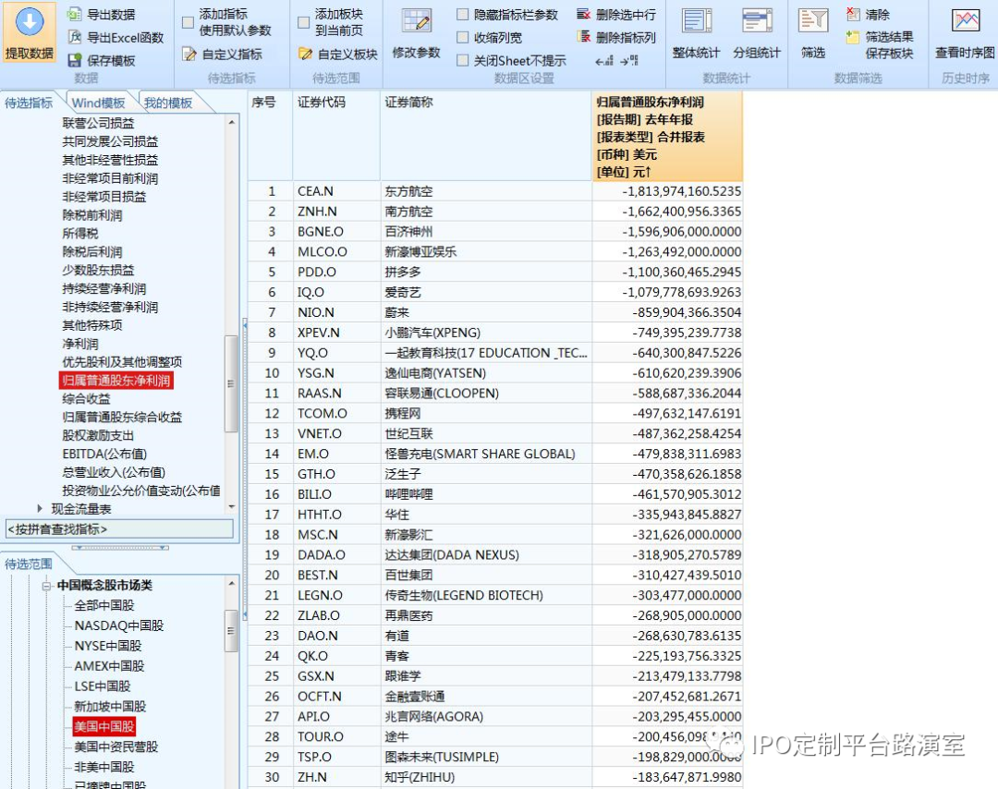Choose 全部中国股 in the range tree
The width and height of the screenshot is (998, 789).
tap(104, 605)
